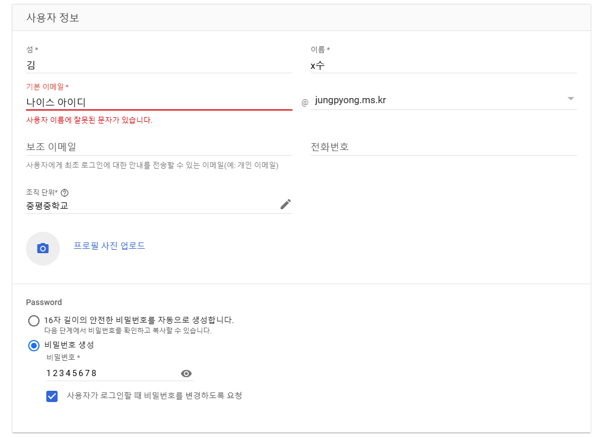Click the 이름 first name field

pyautogui.click(x=444, y=65)
